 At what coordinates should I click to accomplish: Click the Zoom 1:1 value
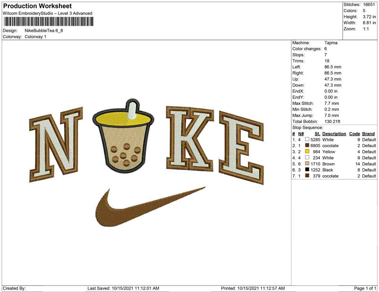[x=366, y=29]
